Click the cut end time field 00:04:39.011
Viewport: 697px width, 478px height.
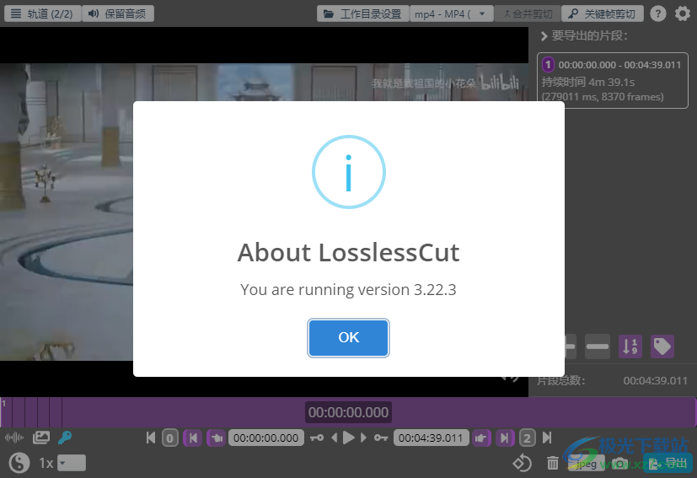click(x=431, y=438)
